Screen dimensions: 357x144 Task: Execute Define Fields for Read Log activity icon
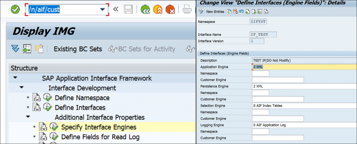click(x=54, y=137)
